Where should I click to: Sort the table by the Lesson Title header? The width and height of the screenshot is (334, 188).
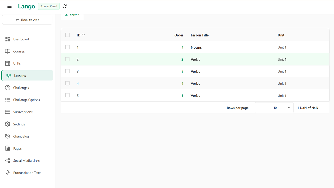pos(200,35)
